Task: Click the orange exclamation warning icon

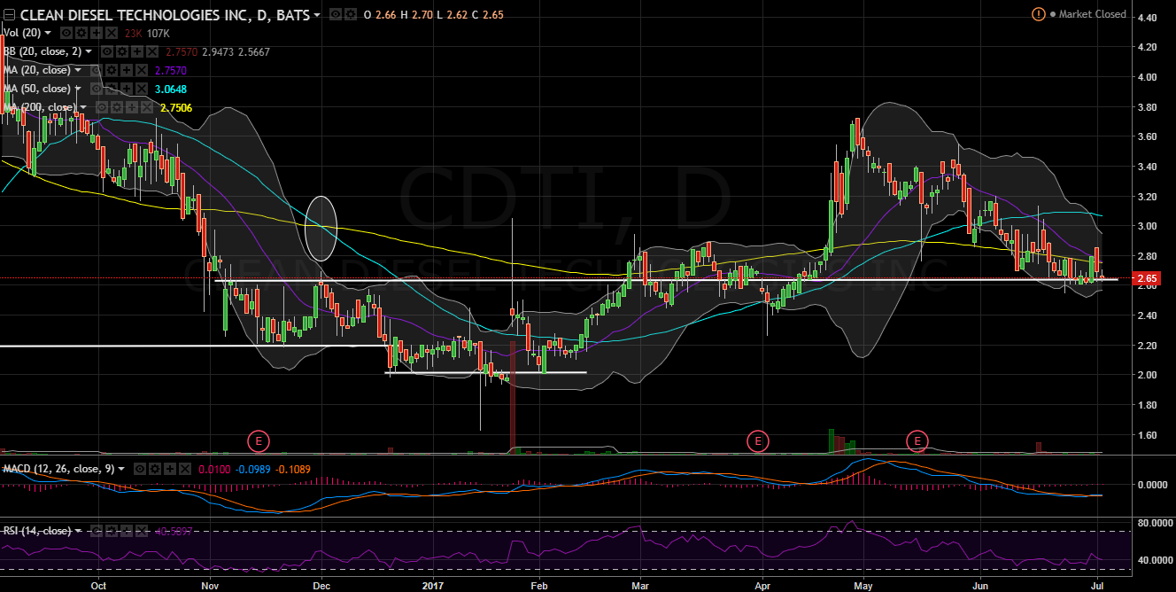Action: coord(1038,14)
